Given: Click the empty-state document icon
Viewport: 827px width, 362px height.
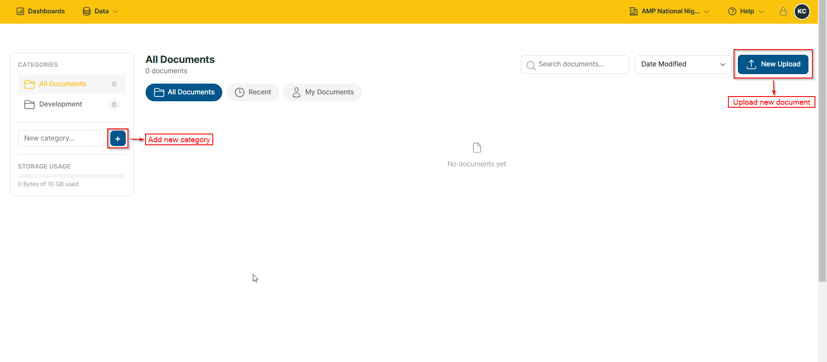Looking at the screenshot, I should (477, 148).
